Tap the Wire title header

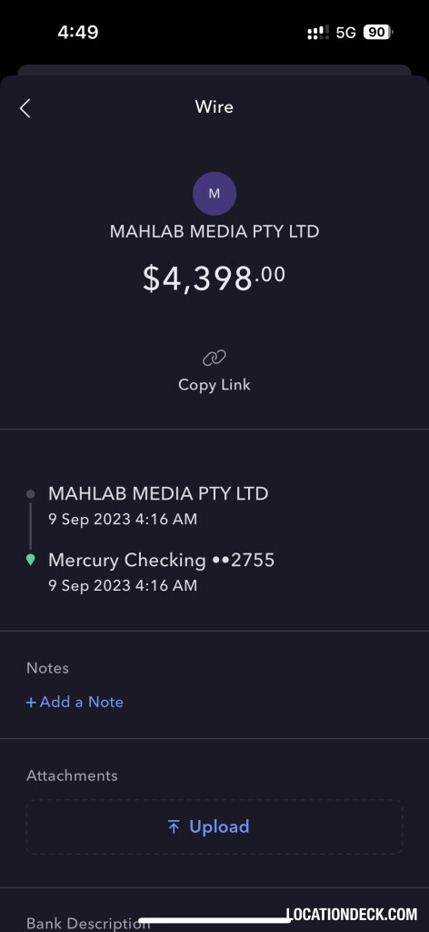pyautogui.click(x=214, y=107)
